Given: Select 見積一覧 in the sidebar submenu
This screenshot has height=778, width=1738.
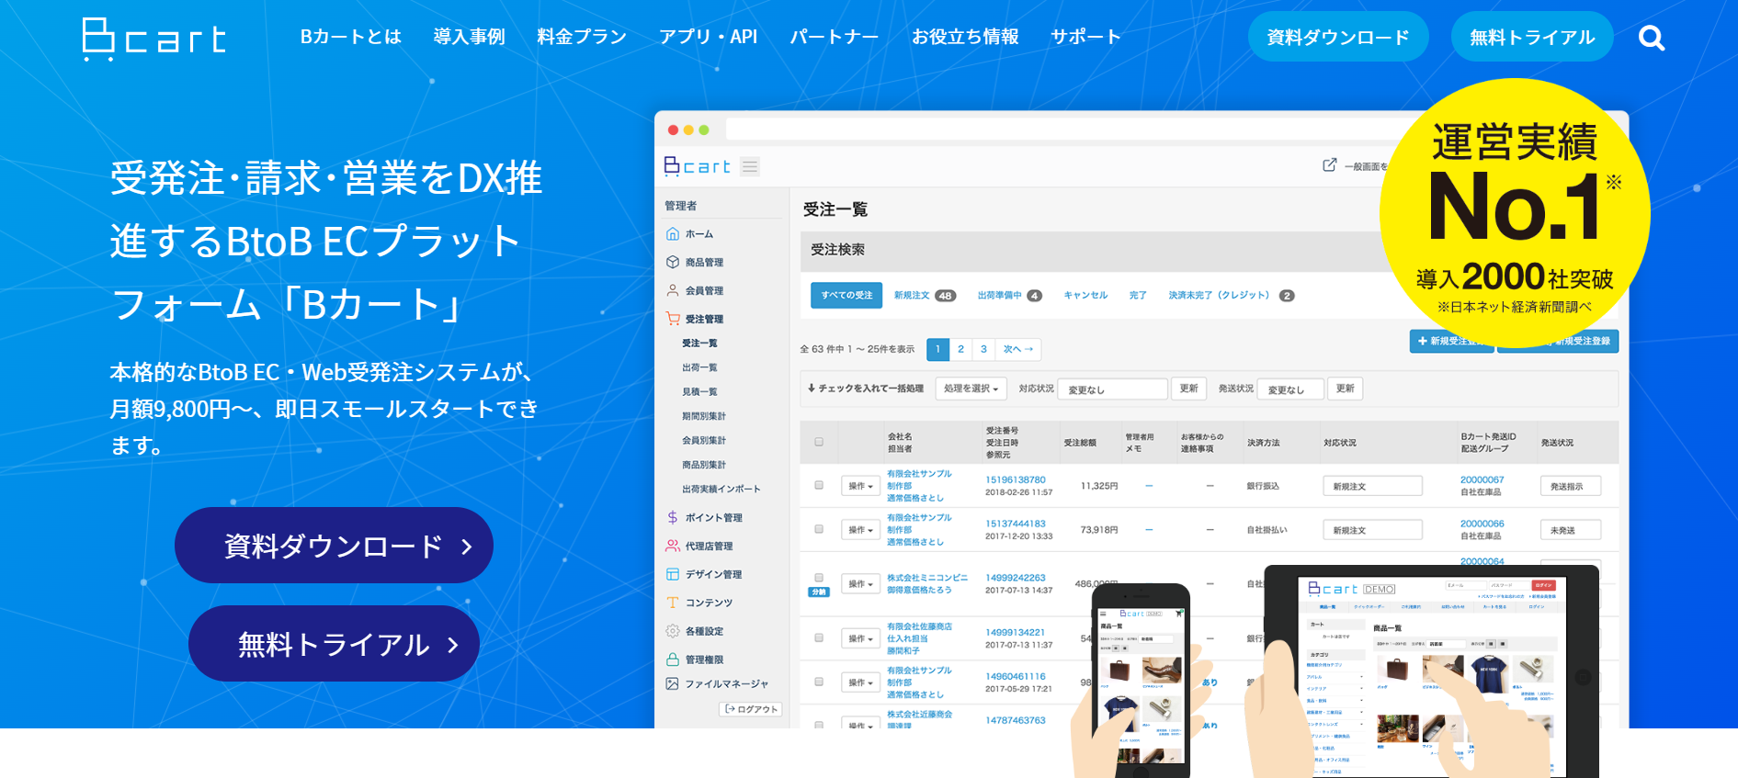Looking at the screenshot, I should pos(699,391).
